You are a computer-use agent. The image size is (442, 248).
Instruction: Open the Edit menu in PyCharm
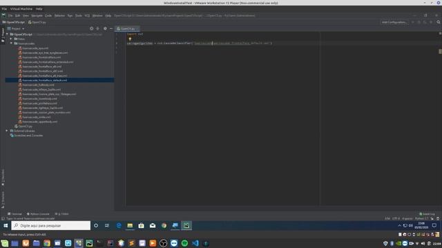click(18, 15)
